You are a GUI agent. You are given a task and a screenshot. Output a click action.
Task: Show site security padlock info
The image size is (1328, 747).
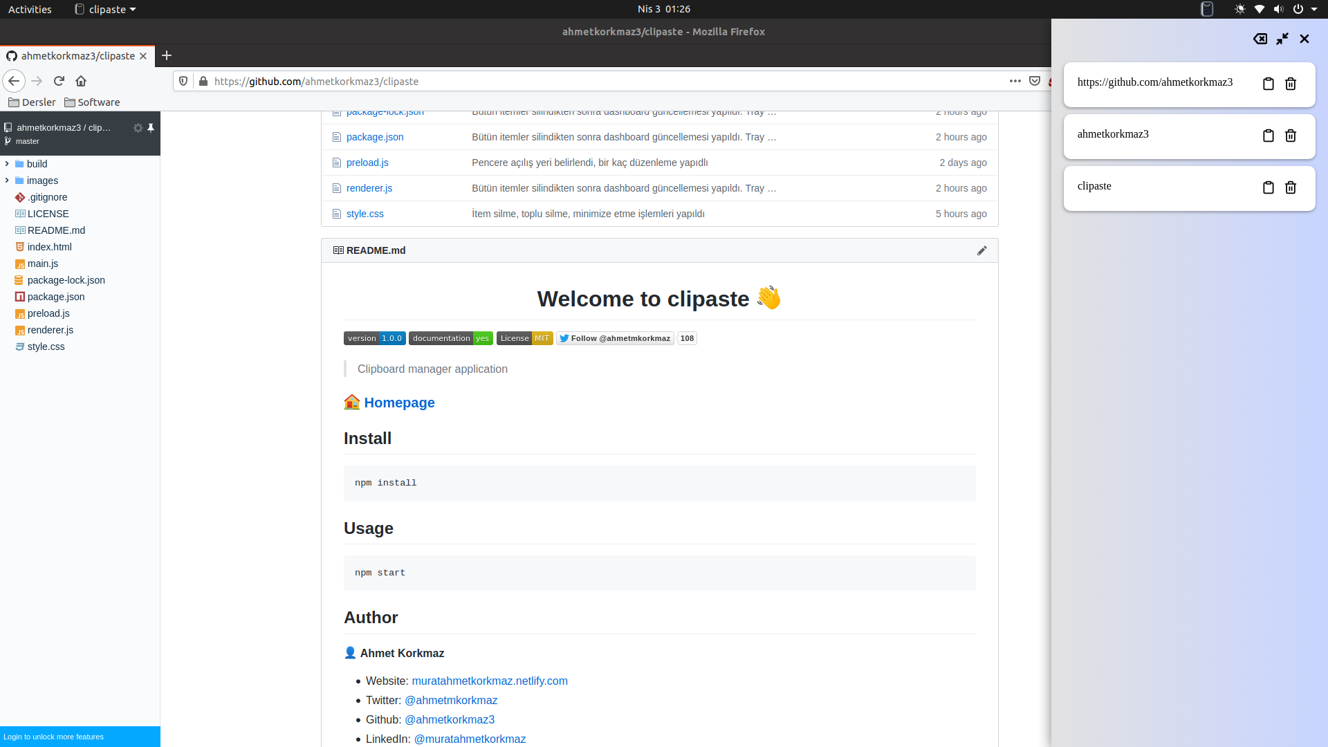[203, 81]
